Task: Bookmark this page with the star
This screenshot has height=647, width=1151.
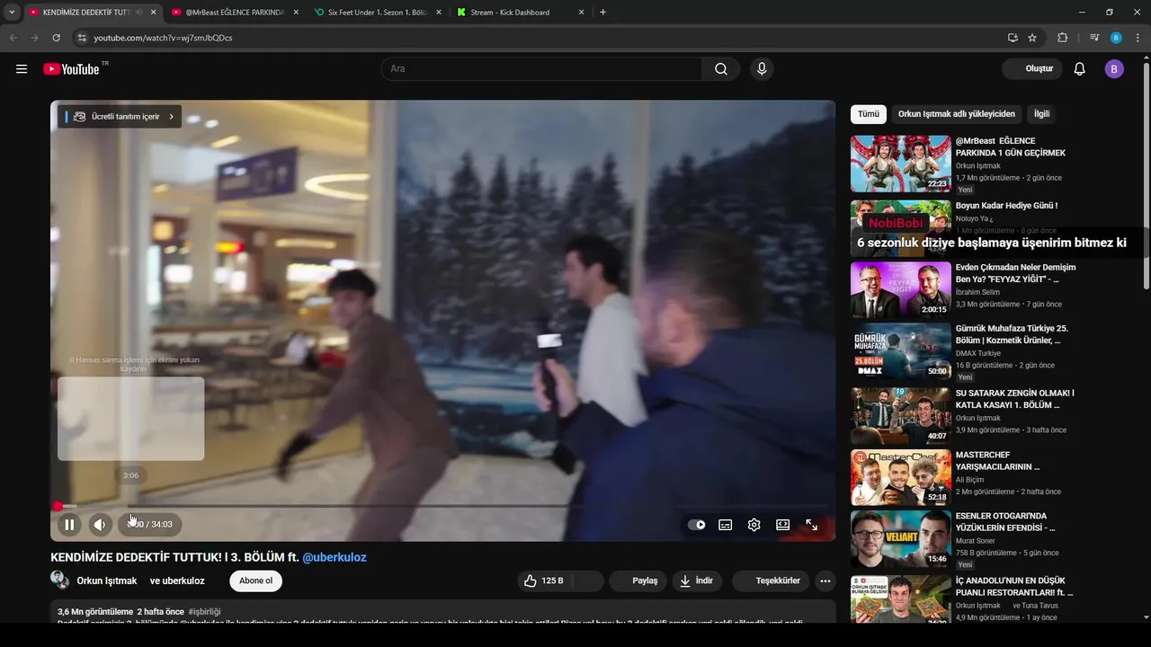Action: pyautogui.click(x=1032, y=38)
